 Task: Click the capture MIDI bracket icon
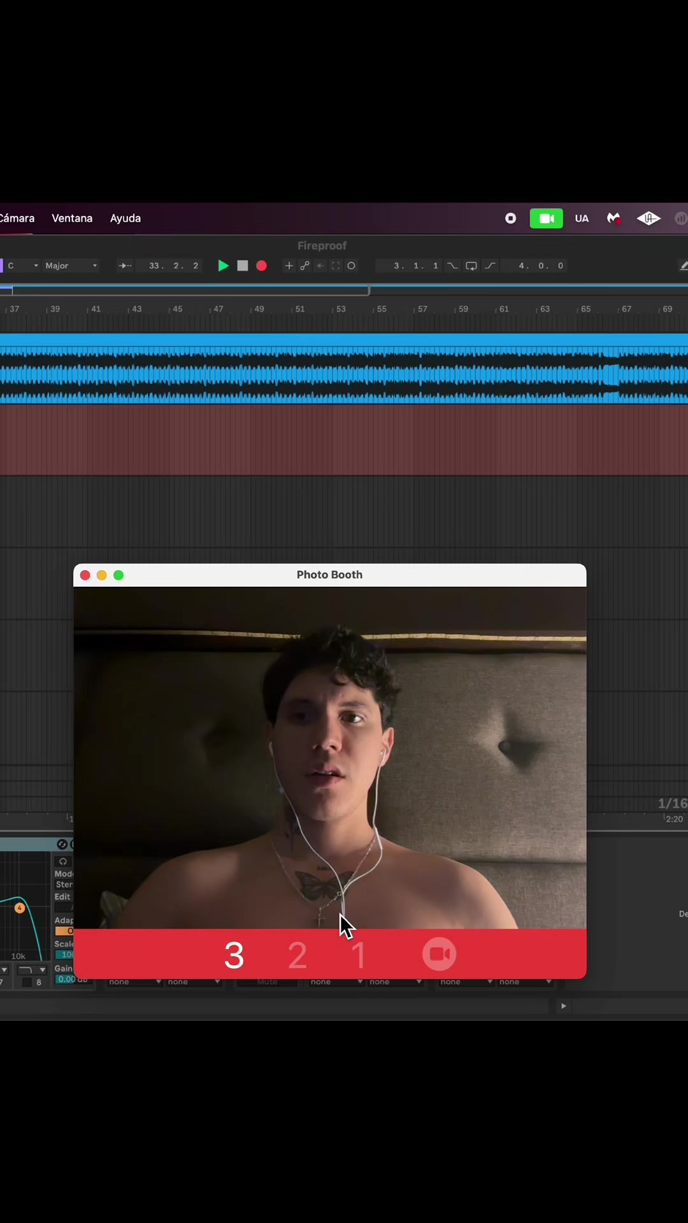point(336,266)
